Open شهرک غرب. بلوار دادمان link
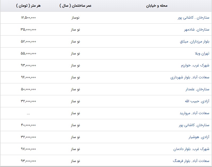This screenshot has height=167, width=212. pyautogui.click(x=191, y=149)
